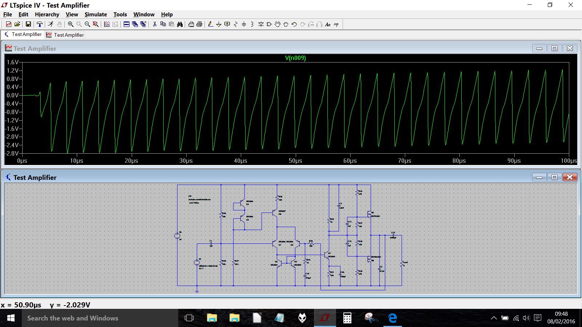Image resolution: width=582 pixels, height=327 pixels.
Task: Place a Ground symbol tool
Action: click(219, 24)
